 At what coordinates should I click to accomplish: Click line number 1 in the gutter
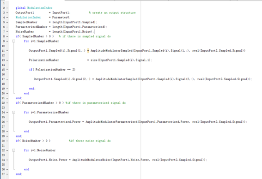4,3
